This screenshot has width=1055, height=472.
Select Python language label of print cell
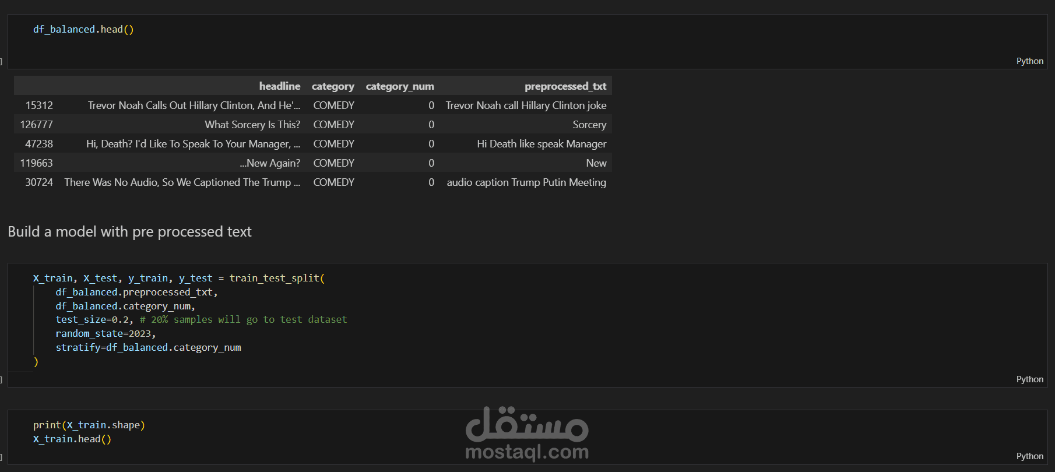[x=1030, y=456]
